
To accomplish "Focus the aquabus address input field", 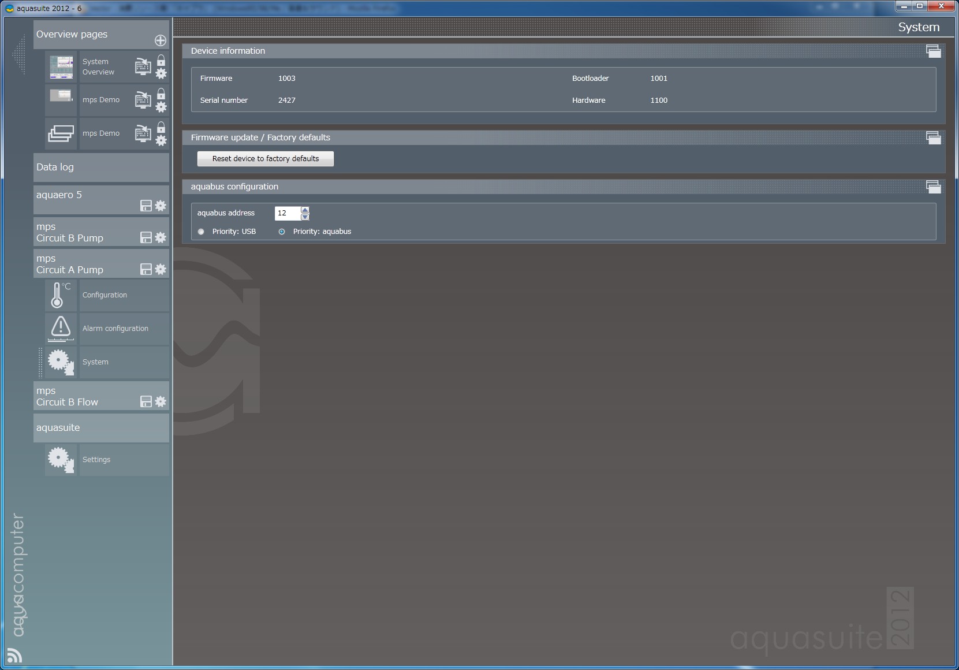I will pyautogui.click(x=288, y=213).
